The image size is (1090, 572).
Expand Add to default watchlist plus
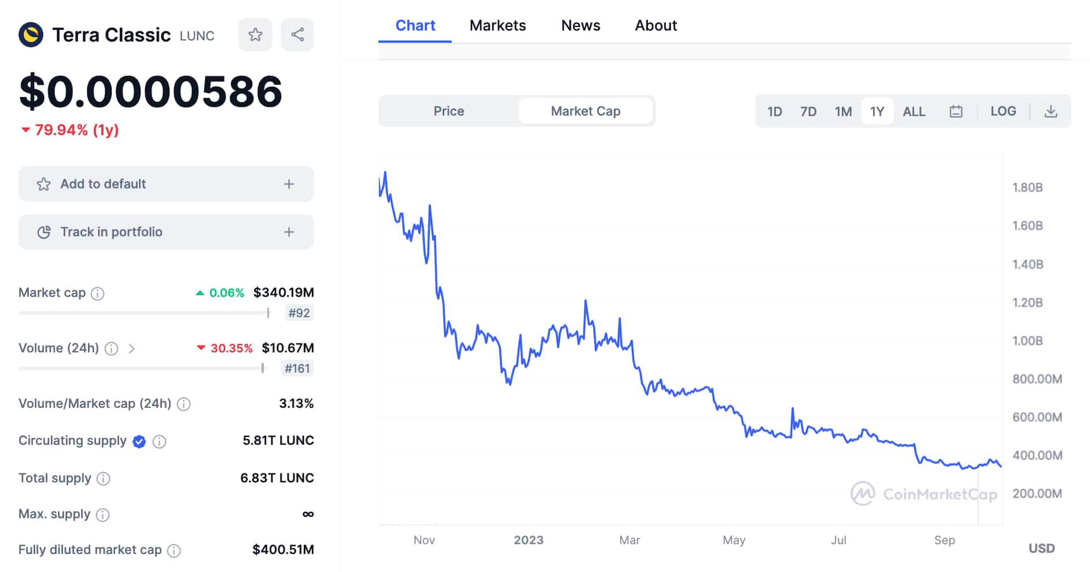click(x=289, y=184)
